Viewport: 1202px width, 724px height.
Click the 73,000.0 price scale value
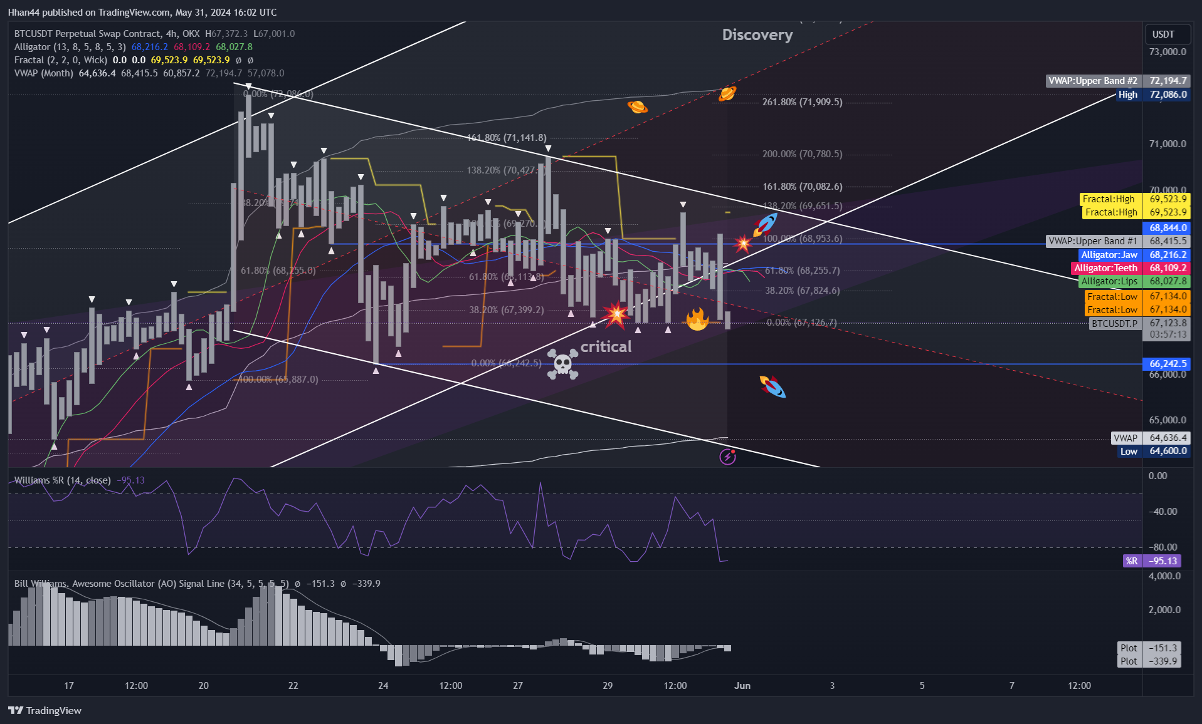click(1168, 52)
